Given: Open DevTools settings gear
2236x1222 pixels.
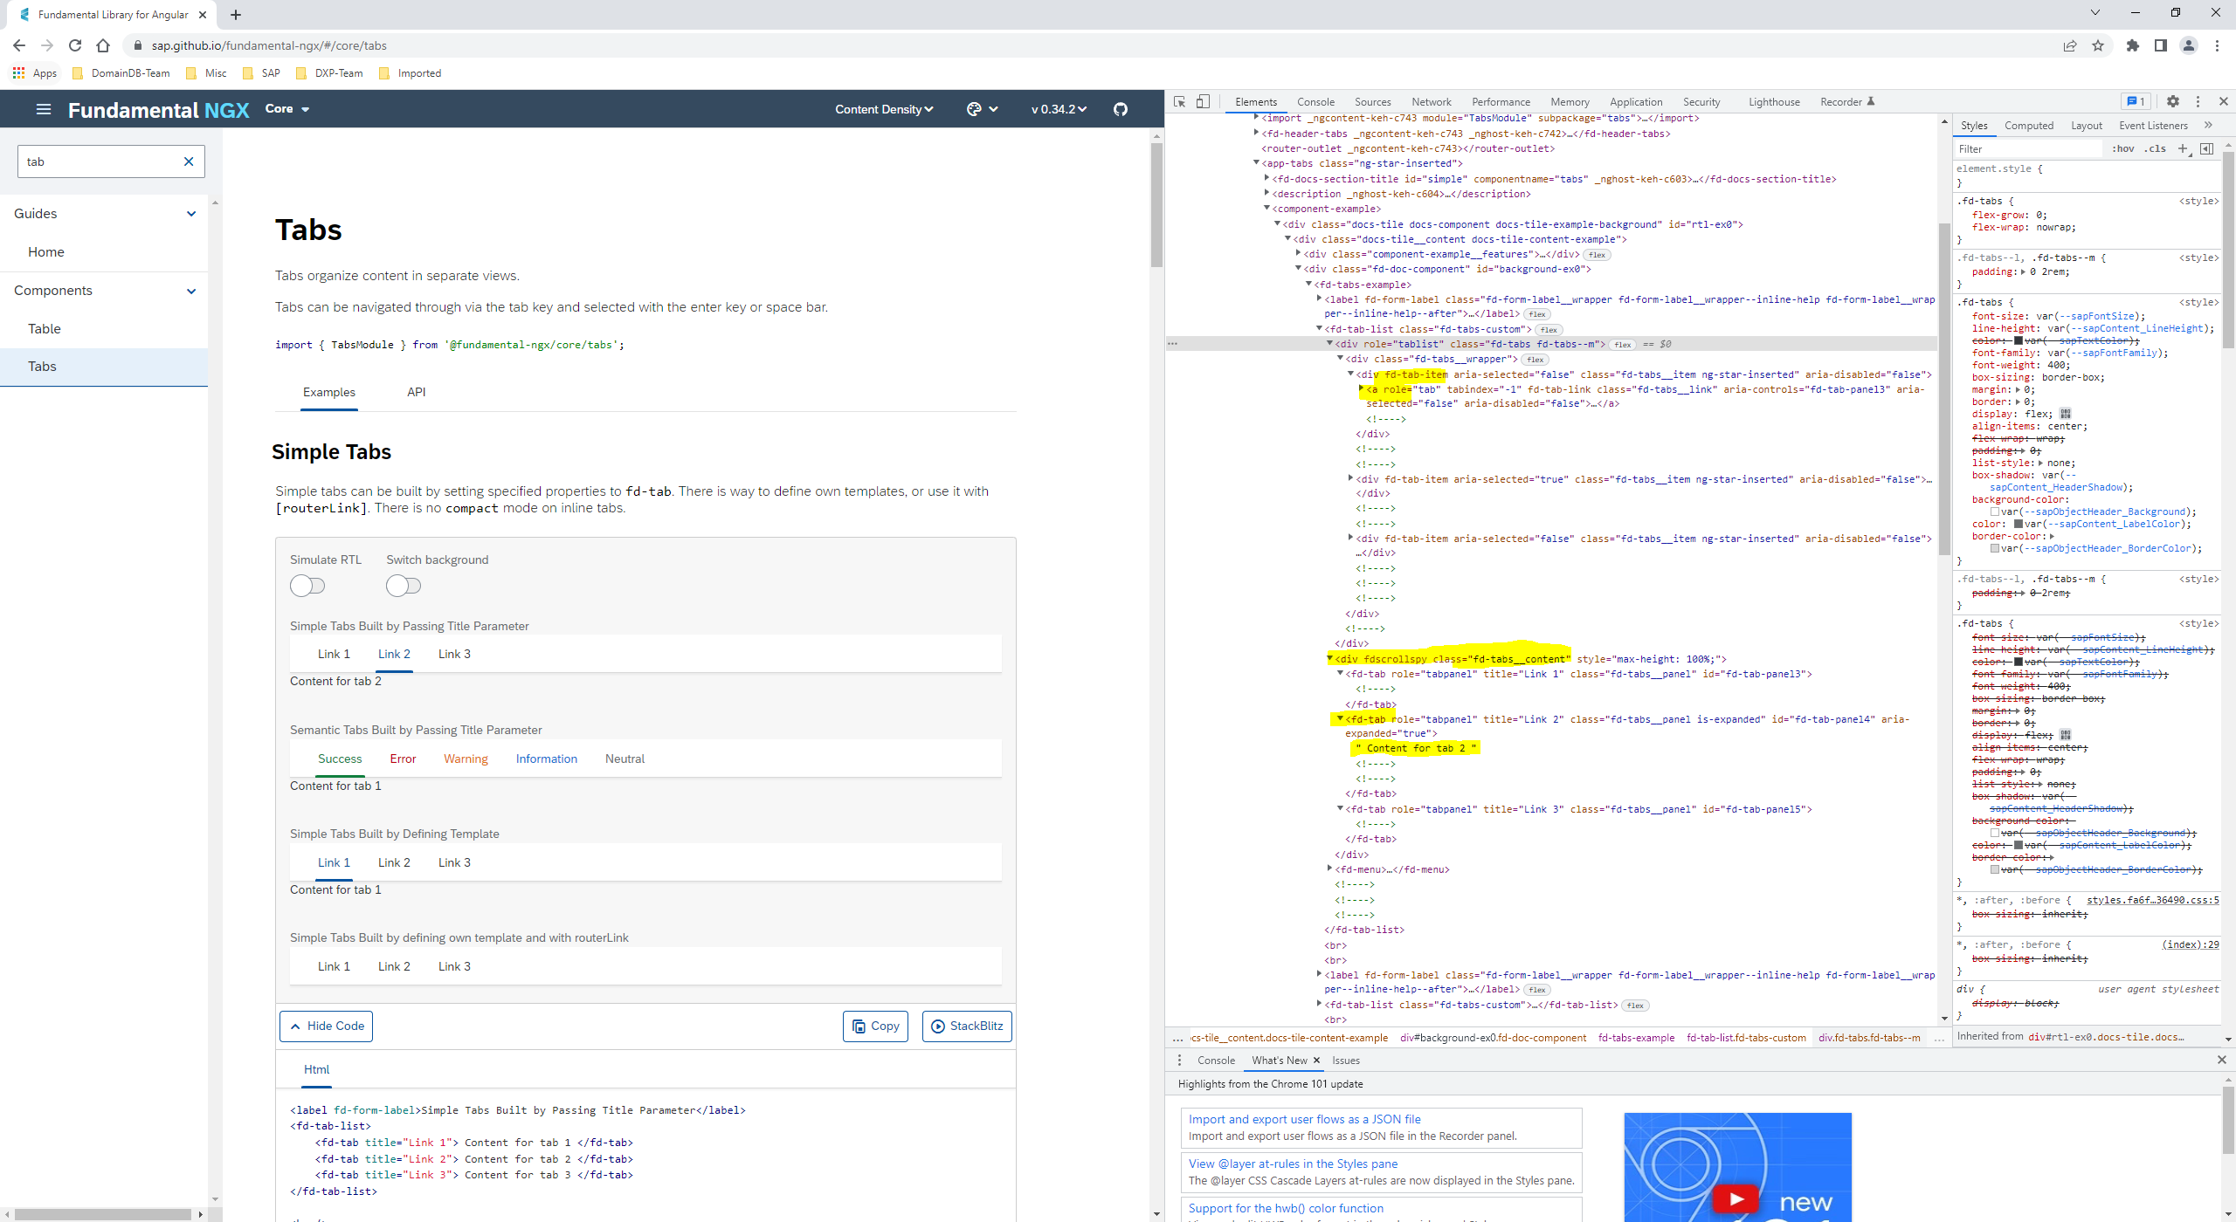Looking at the screenshot, I should (2173, 101).
